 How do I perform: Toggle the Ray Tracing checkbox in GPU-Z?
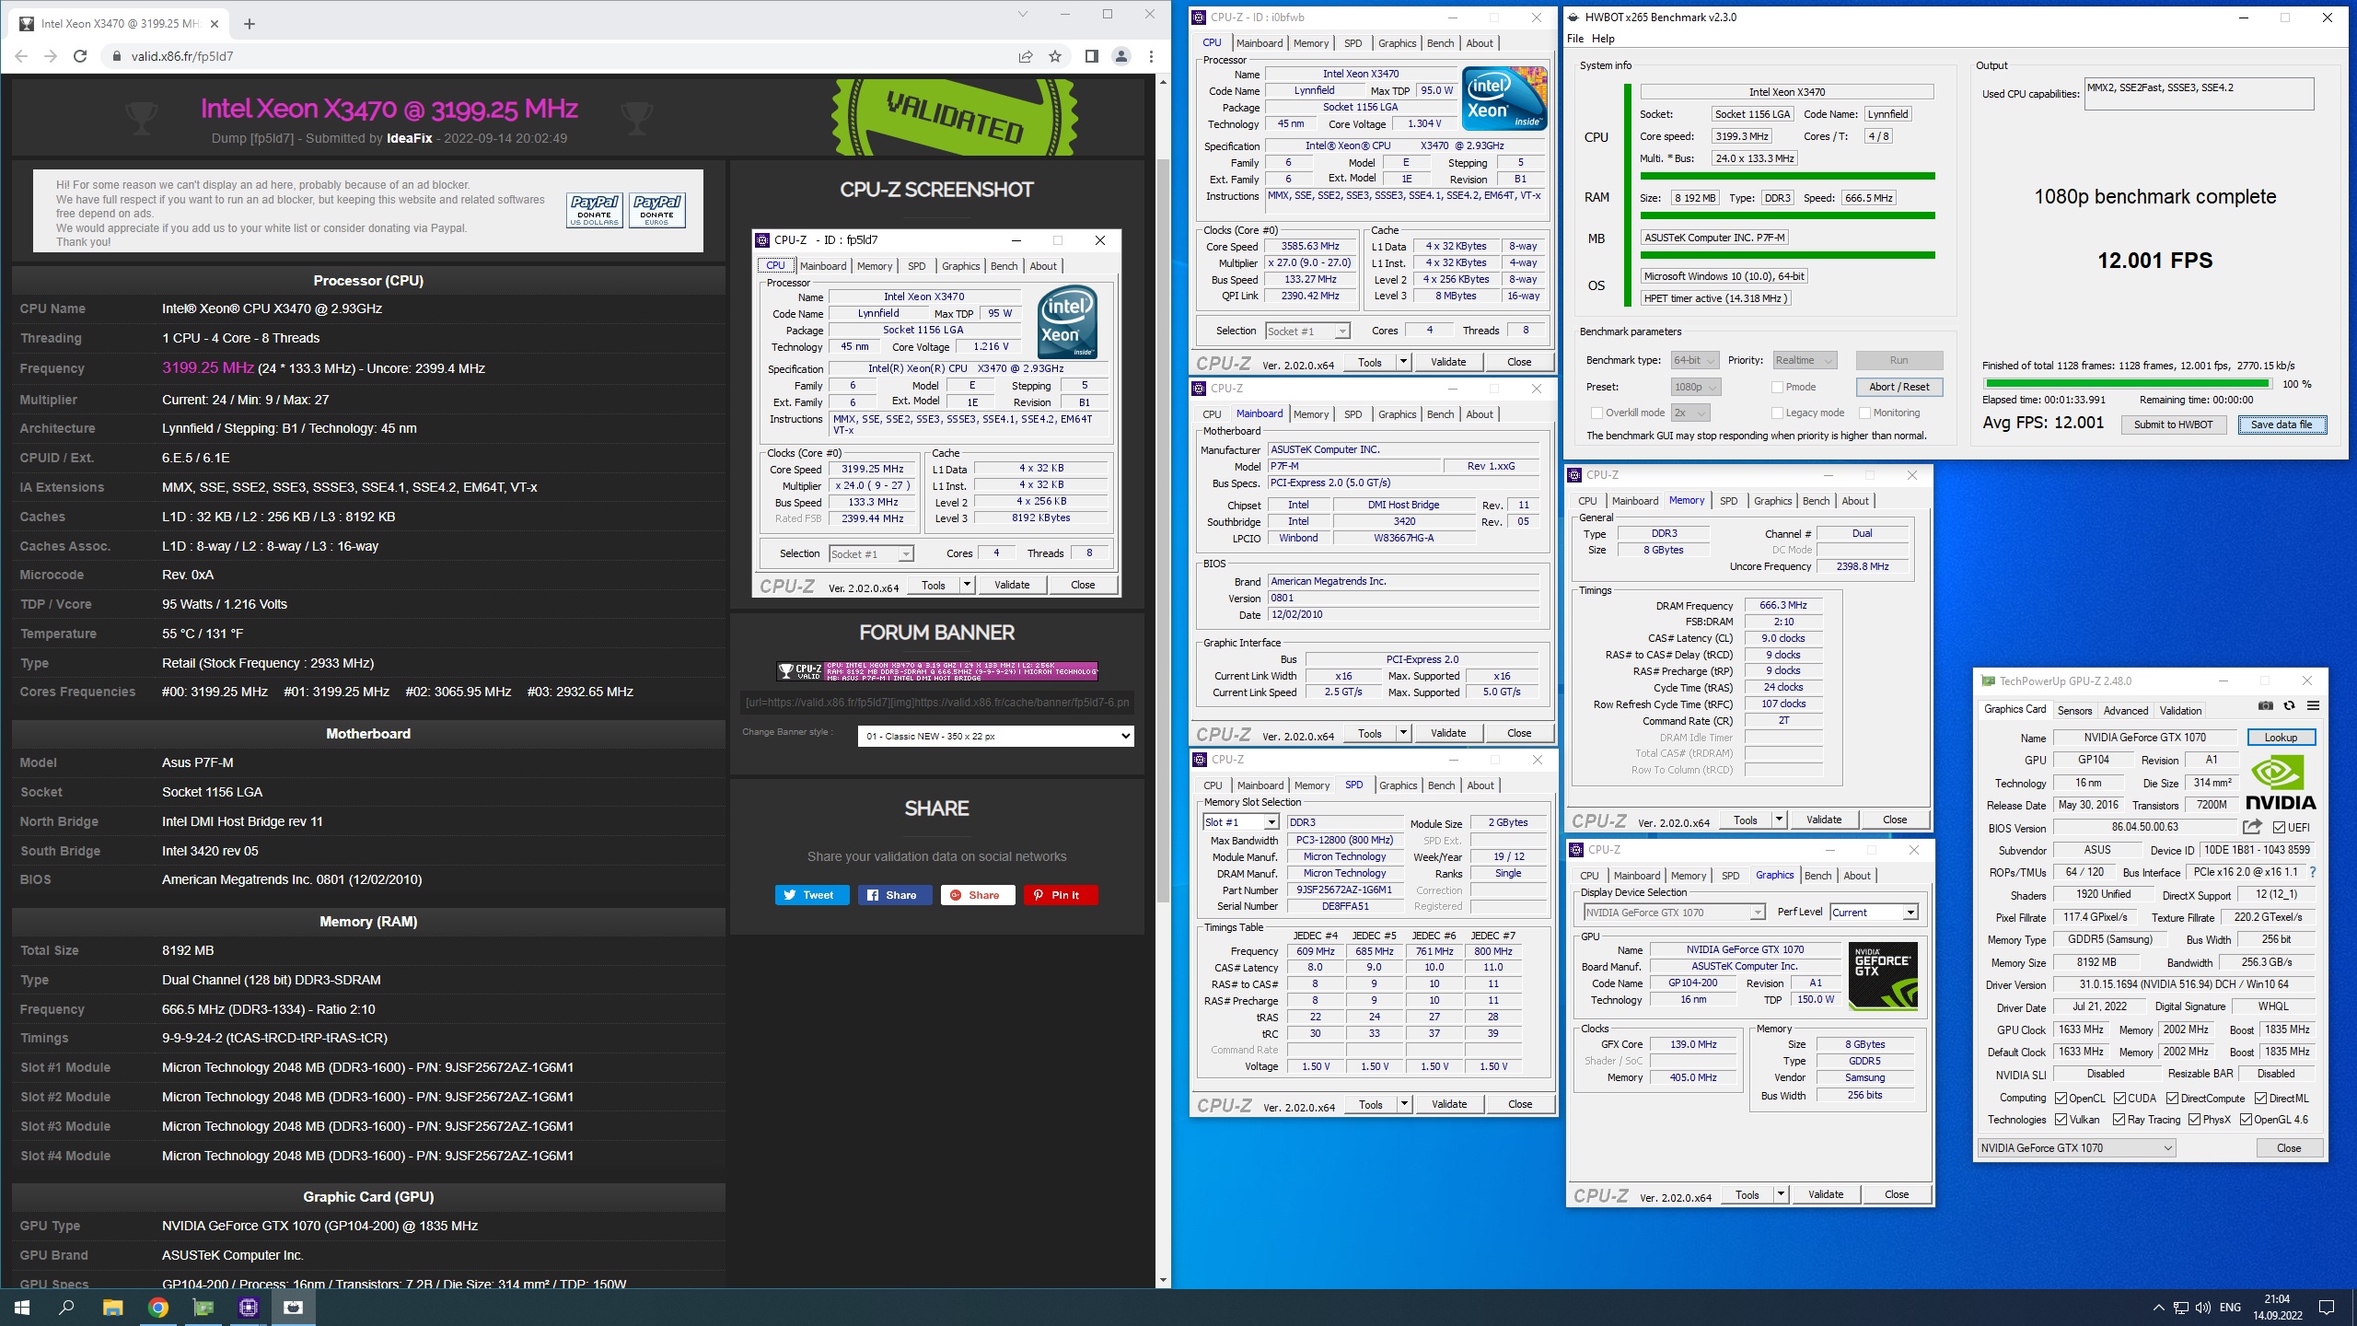[2119, 1120]
